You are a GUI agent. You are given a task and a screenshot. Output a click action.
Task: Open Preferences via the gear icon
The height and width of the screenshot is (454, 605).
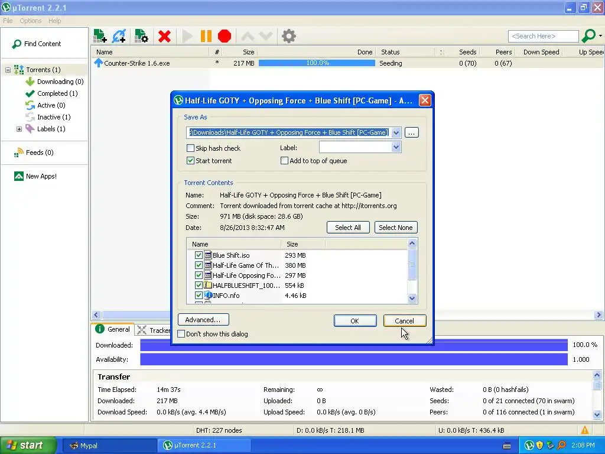click(288, 36)
